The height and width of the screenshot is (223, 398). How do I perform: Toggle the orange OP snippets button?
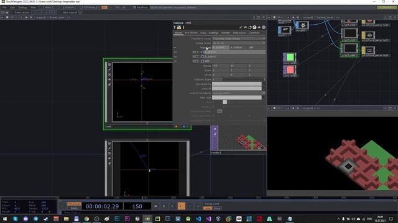pyautogui.click(x=104, y=7)
